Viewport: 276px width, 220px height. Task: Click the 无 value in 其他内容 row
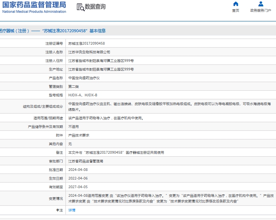click(70, 144)
